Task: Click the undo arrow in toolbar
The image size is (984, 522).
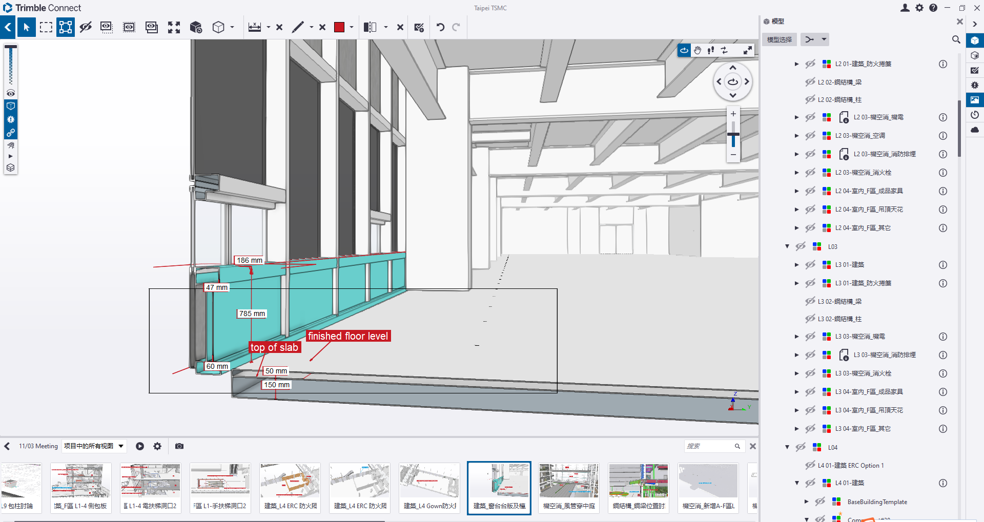Action: tap(440, 27)
